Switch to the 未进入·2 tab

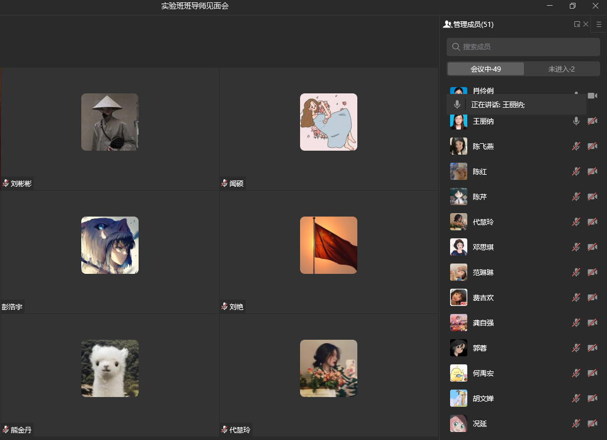[561, 69]
